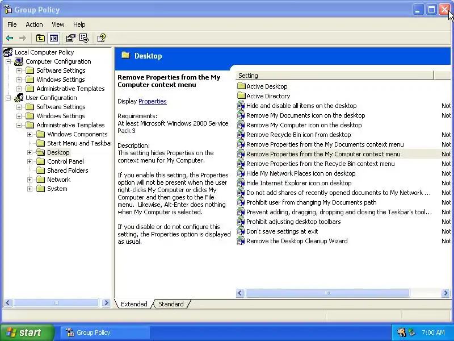Click the Active Desktop folder icon

(241, 86)
